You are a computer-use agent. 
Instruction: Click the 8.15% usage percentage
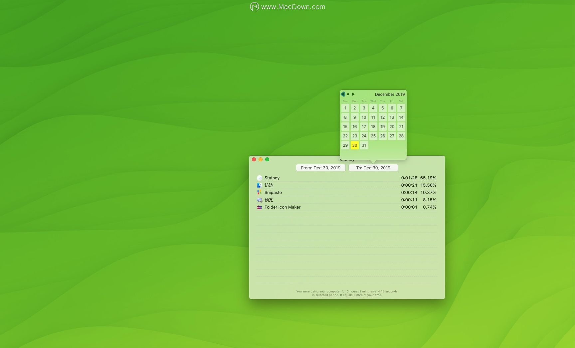point(430,200)
